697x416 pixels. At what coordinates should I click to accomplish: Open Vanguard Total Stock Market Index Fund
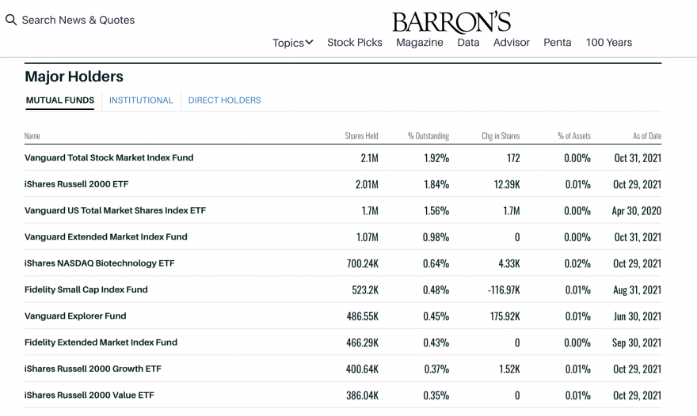[109, 157]
